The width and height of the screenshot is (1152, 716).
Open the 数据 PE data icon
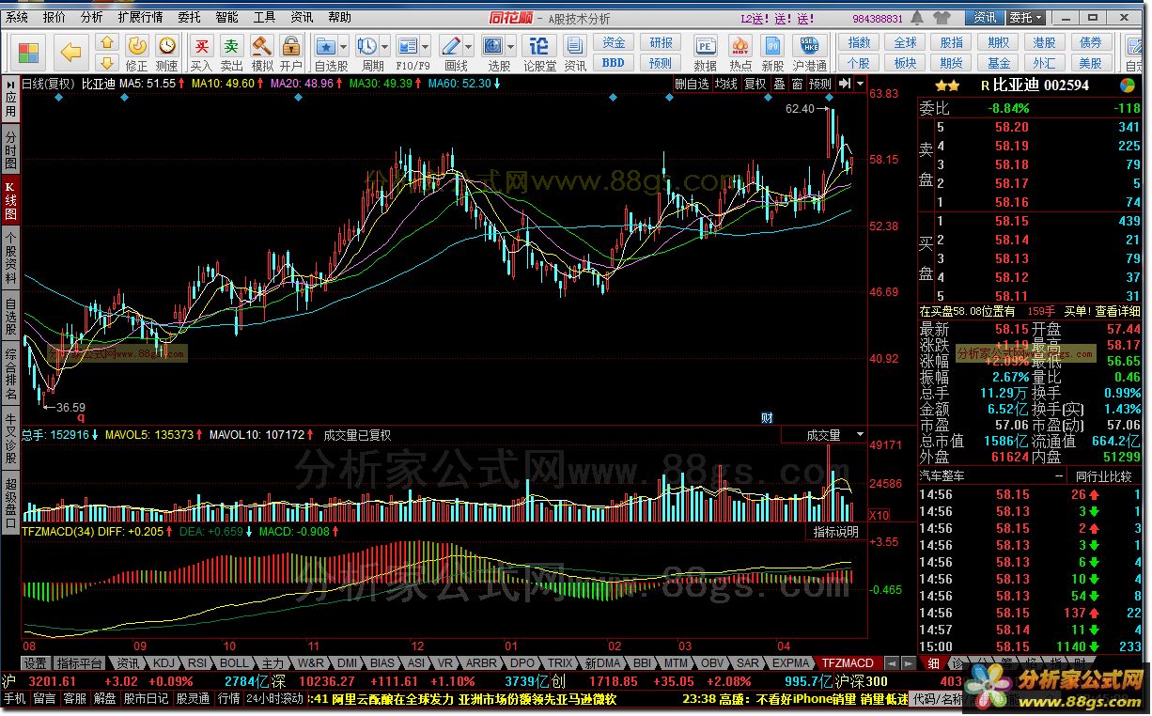coord(705,53)
